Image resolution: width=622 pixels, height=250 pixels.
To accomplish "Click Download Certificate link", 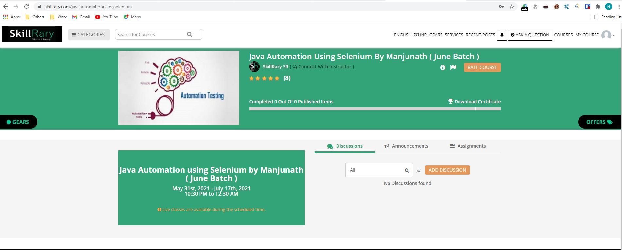I will (x=475, y=102).
